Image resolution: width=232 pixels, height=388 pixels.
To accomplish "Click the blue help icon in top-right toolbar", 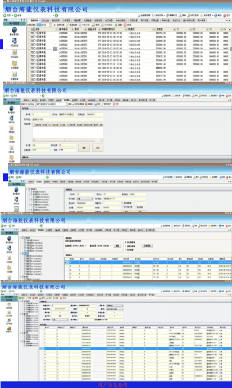I will [x=216, y=15].
